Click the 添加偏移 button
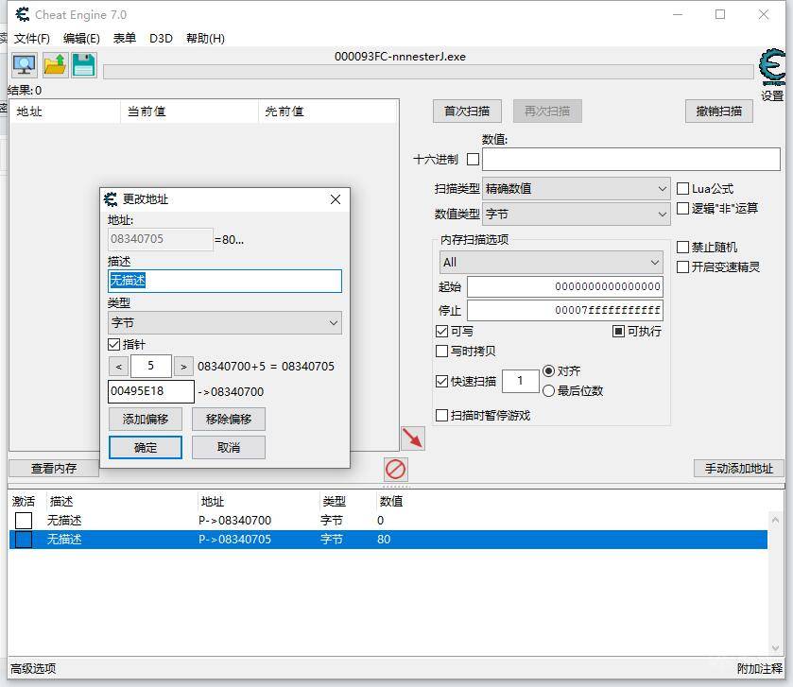793x687 pixels. click(146, 419)
